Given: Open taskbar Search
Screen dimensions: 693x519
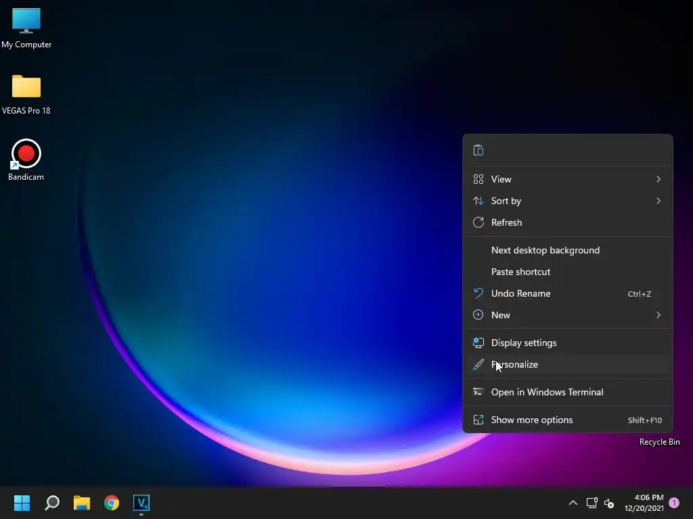Looking at the screenshot, I should tap(52, 503).
